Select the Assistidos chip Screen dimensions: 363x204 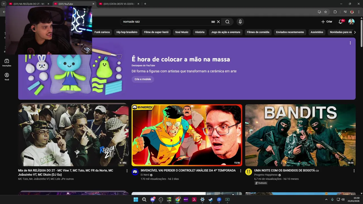coord(317,32)
